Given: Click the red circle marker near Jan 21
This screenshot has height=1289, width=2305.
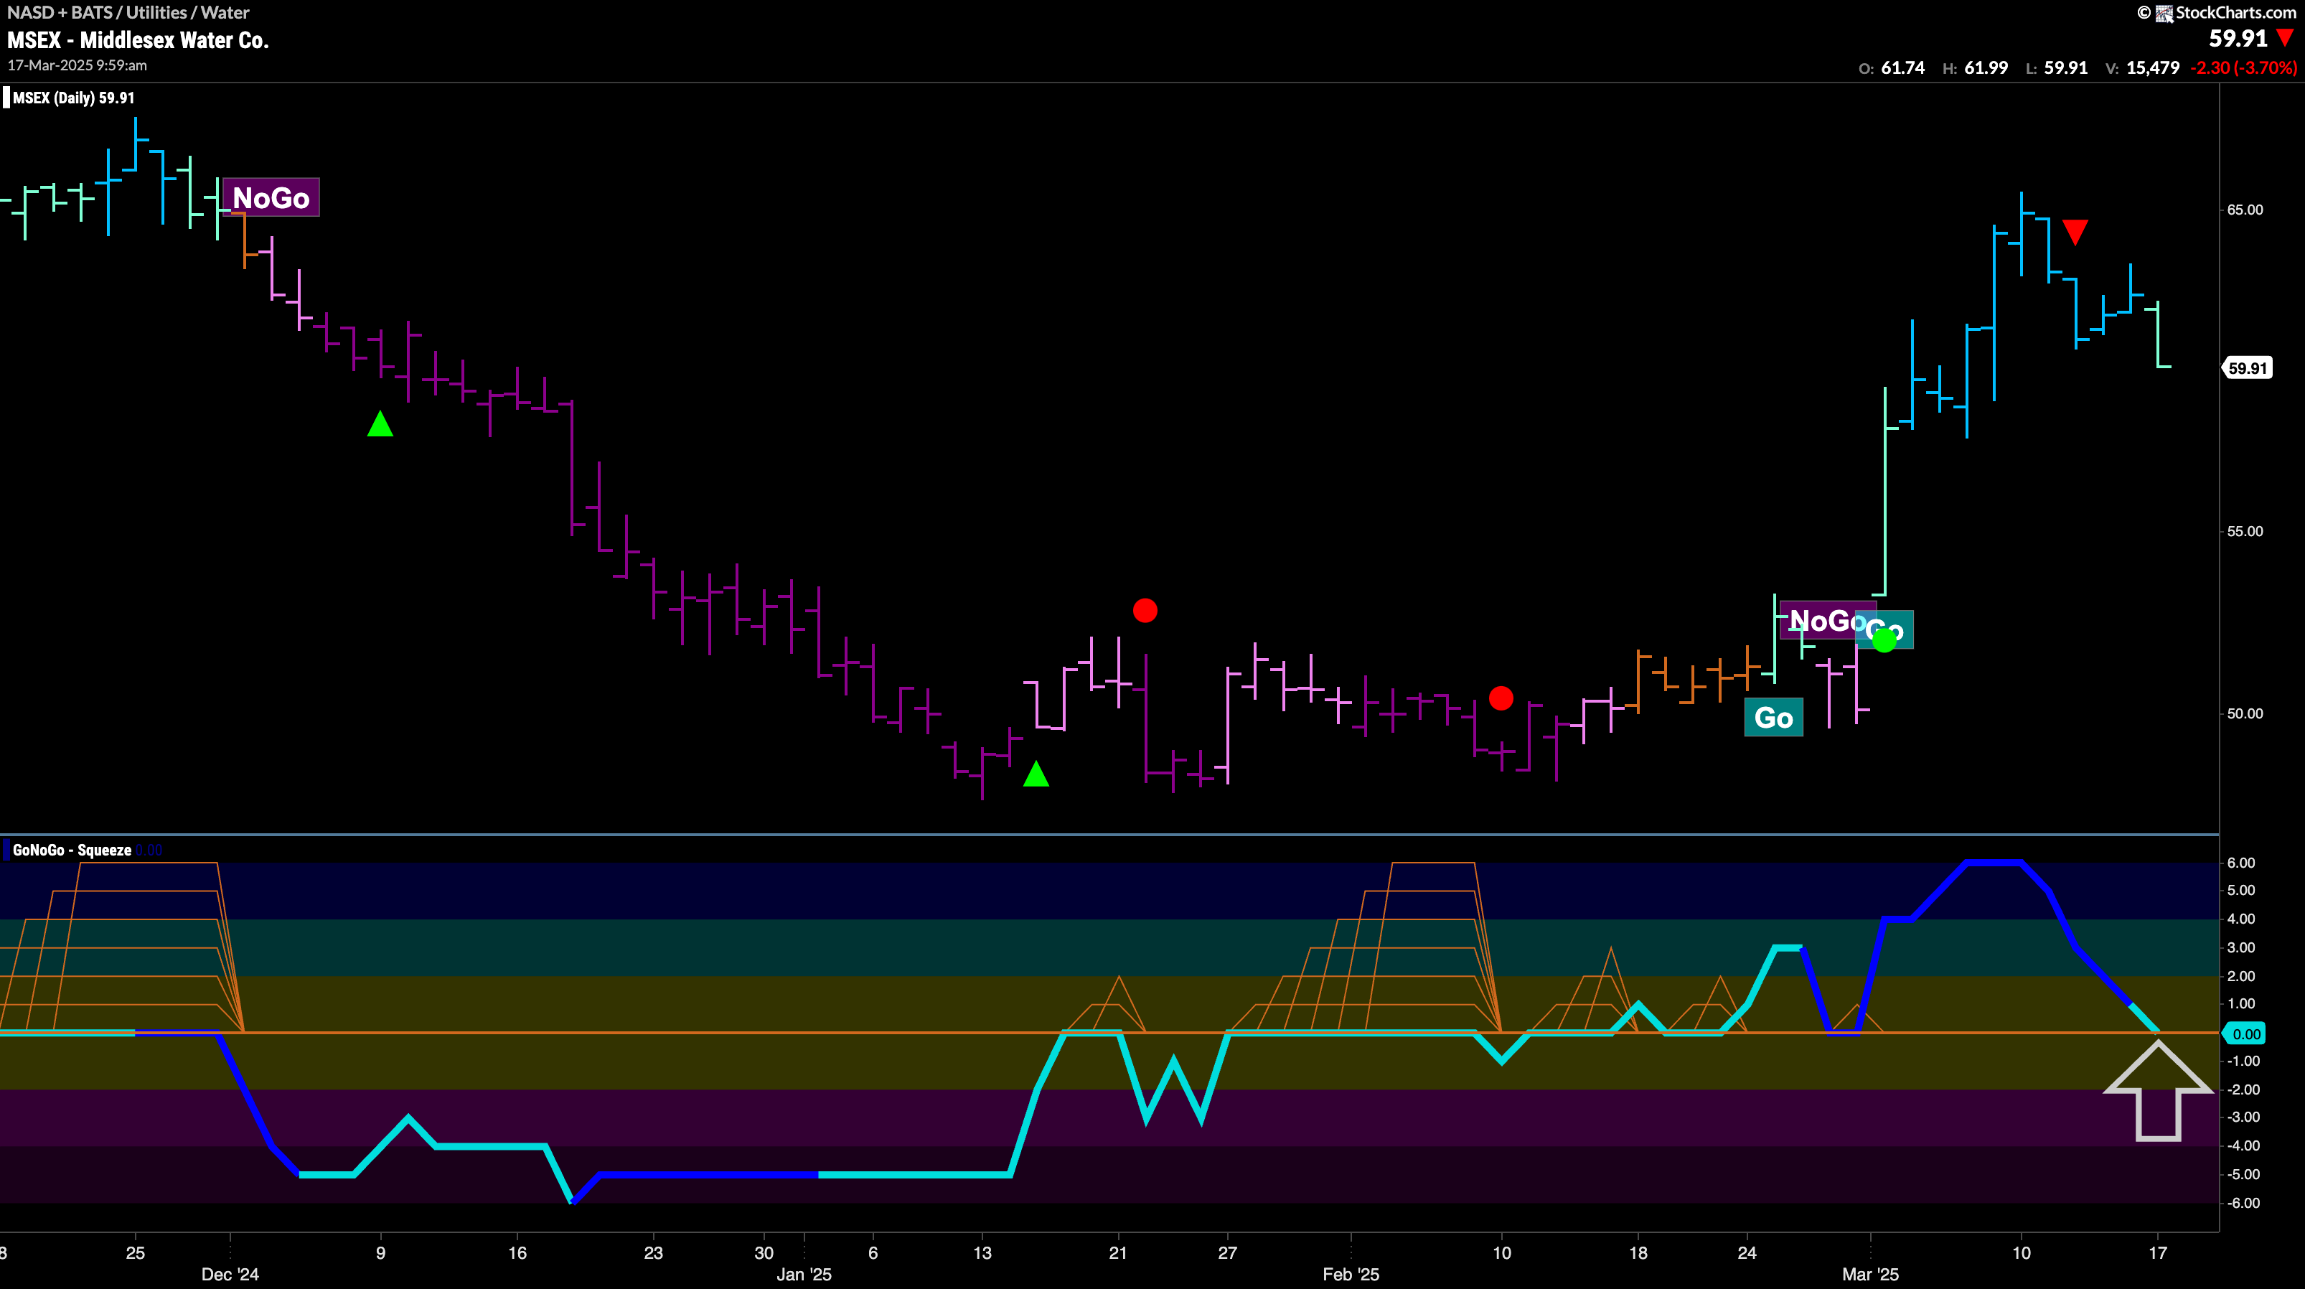Looking at the screenshot, I should (1145, 611).
